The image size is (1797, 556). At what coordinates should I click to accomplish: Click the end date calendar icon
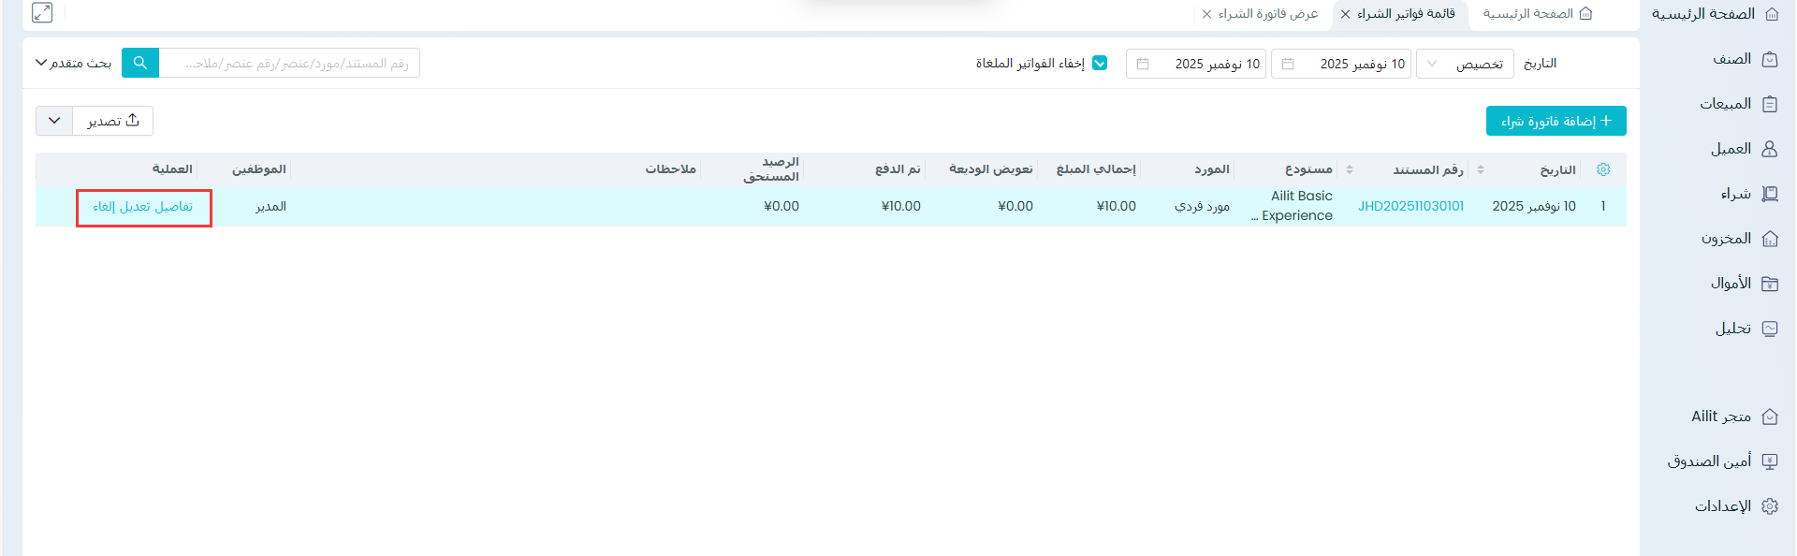coord(1143,64)
